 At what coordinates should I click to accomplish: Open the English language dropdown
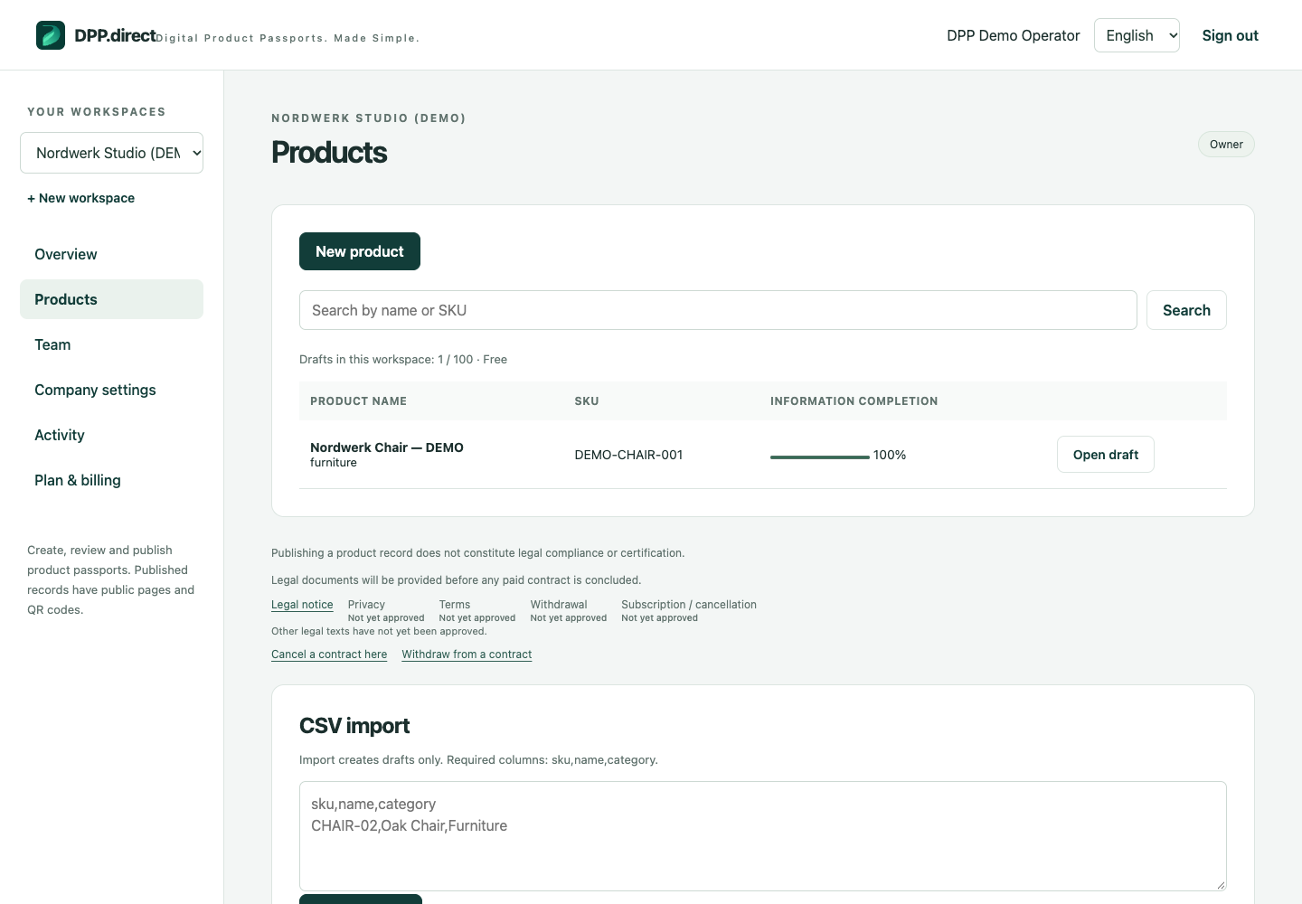(1137, 35)
